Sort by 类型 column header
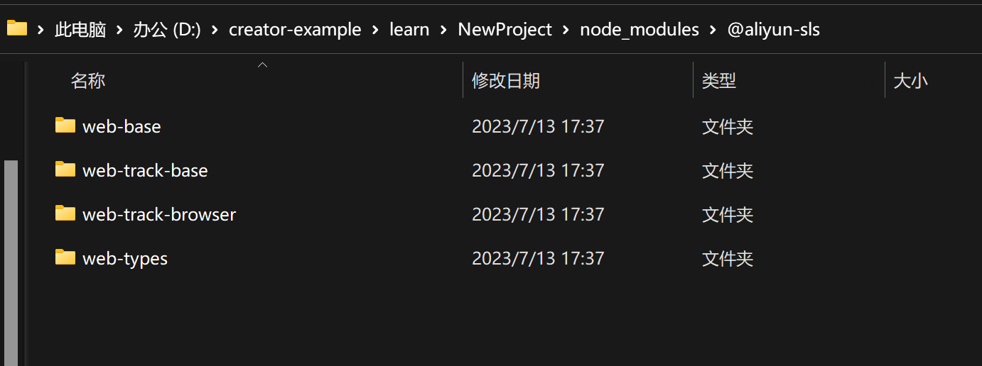Viewport: 982px width, 366px height. point(719,81)
